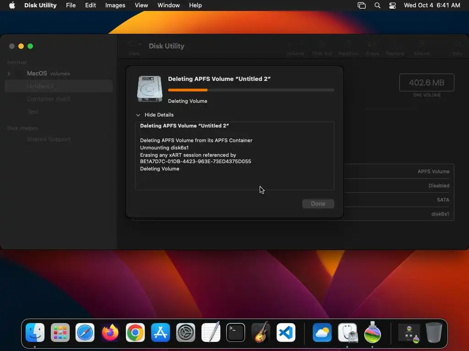Image resolution: width=469 pixels, height=351 pixels.
Task: Click the details log text area
Action: tap(234, 156)
